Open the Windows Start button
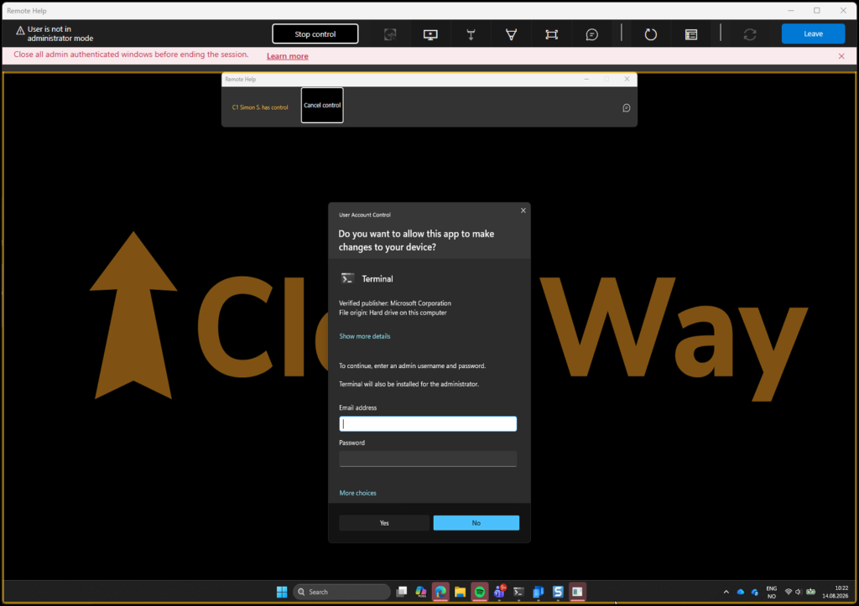This screenshot has height=606, width=859. click(x=282, y=592)
